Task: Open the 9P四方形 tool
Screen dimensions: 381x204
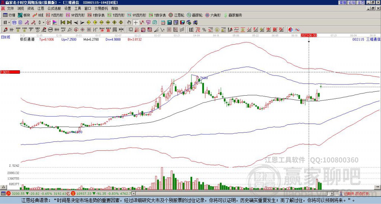Action: [75, 15]
